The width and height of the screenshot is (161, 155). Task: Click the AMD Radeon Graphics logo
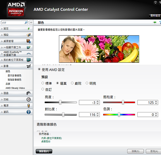tap(16, 9)
